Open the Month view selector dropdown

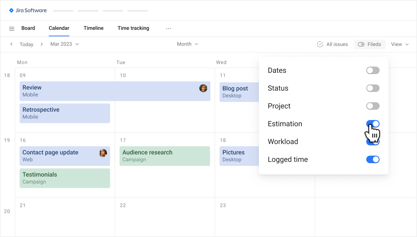[187, 44]
